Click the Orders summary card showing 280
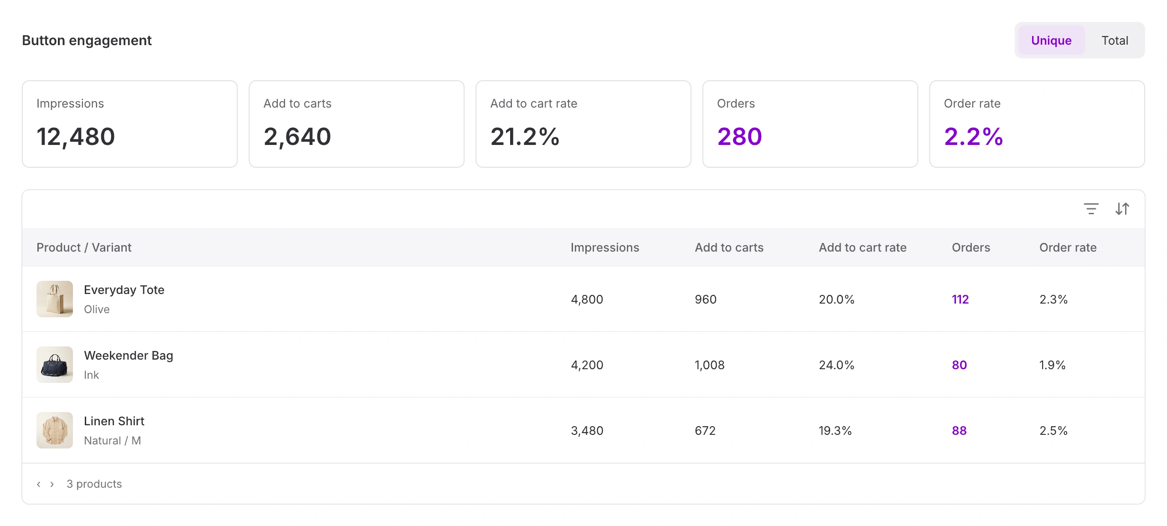 [x=810, y=124]
